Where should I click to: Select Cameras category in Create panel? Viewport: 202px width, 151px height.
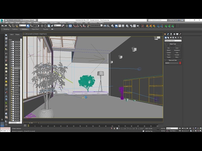tap(173, 38)
